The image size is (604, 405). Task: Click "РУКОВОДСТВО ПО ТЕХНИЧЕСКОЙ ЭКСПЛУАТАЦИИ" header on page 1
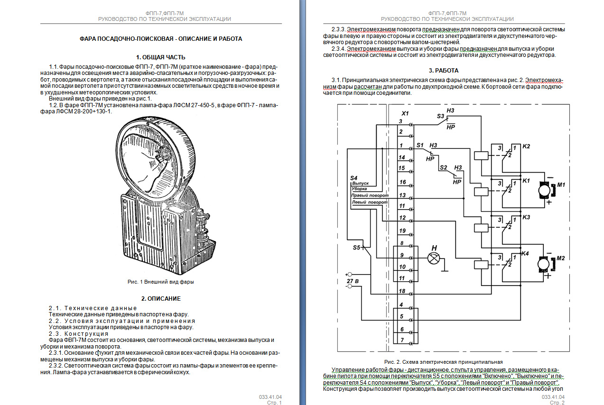tap(165, 19)
